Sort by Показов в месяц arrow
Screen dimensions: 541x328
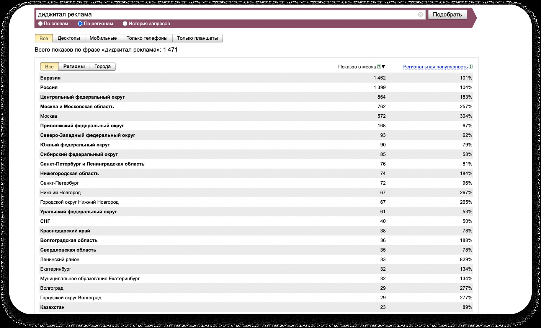(384, 67)
